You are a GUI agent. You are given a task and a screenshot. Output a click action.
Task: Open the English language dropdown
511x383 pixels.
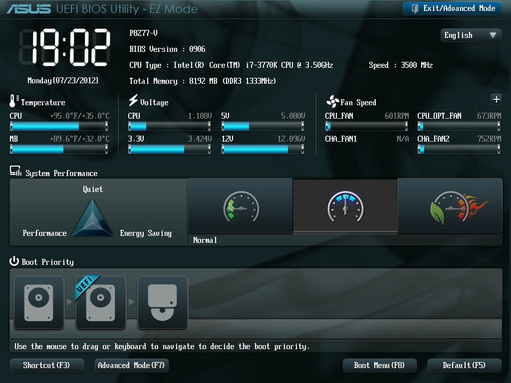tap(471, 35)
